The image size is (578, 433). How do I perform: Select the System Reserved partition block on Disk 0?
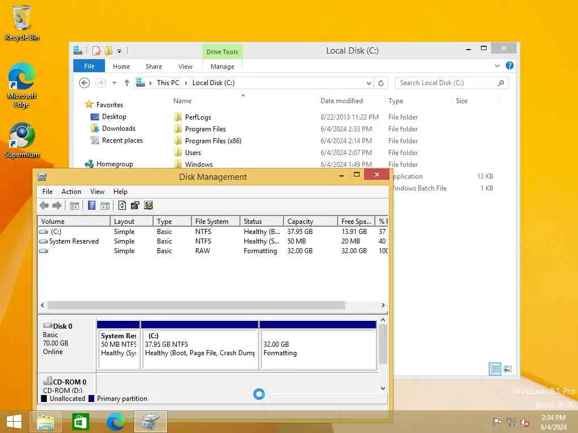(119, 345)
